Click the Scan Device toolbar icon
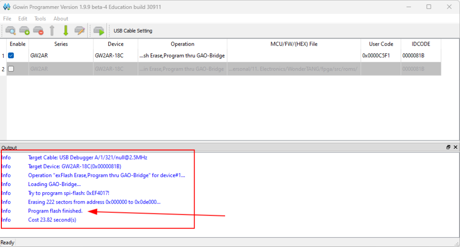Image resolution: width=460 pixels, height=247 pixels. 11,30
